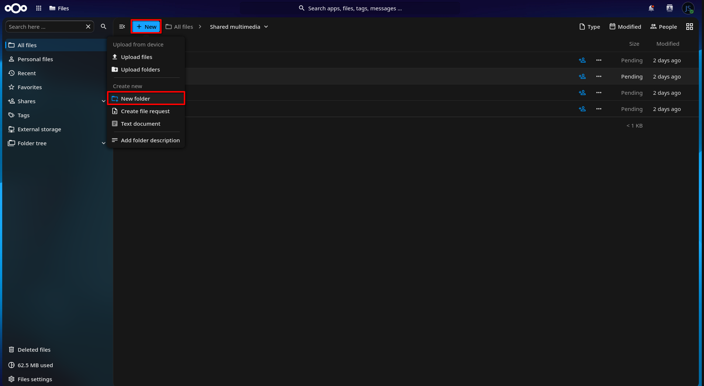The height and width of the screenshot is (386, 704).
Task: Sort by the Size column header
Action: [634, 44]
